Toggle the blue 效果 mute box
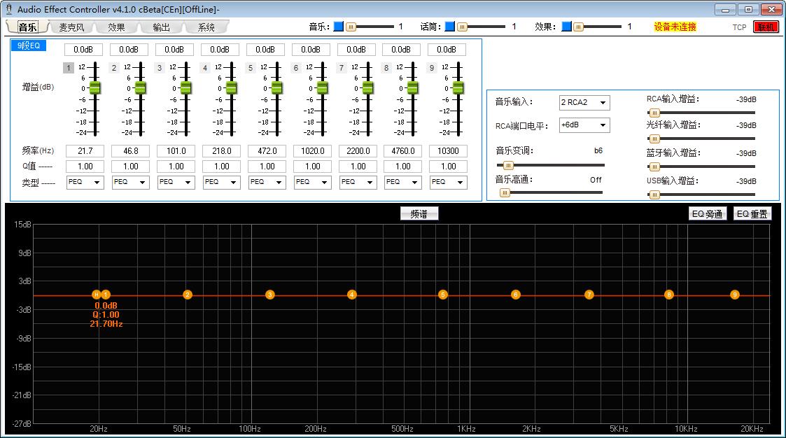 click(566, 27)
